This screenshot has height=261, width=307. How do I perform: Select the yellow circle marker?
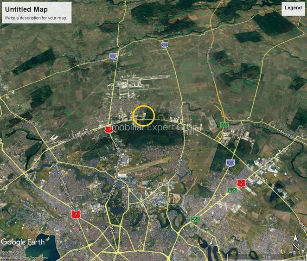(x=143, y=115)
